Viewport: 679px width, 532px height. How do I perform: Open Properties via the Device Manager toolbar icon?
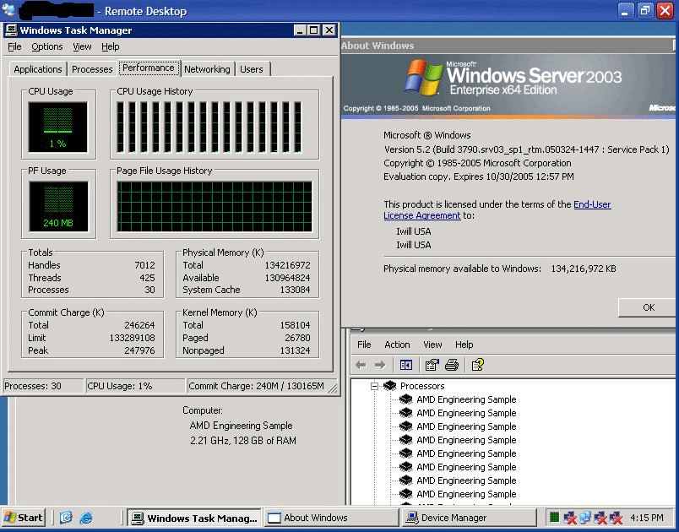[x=432, y=366]
